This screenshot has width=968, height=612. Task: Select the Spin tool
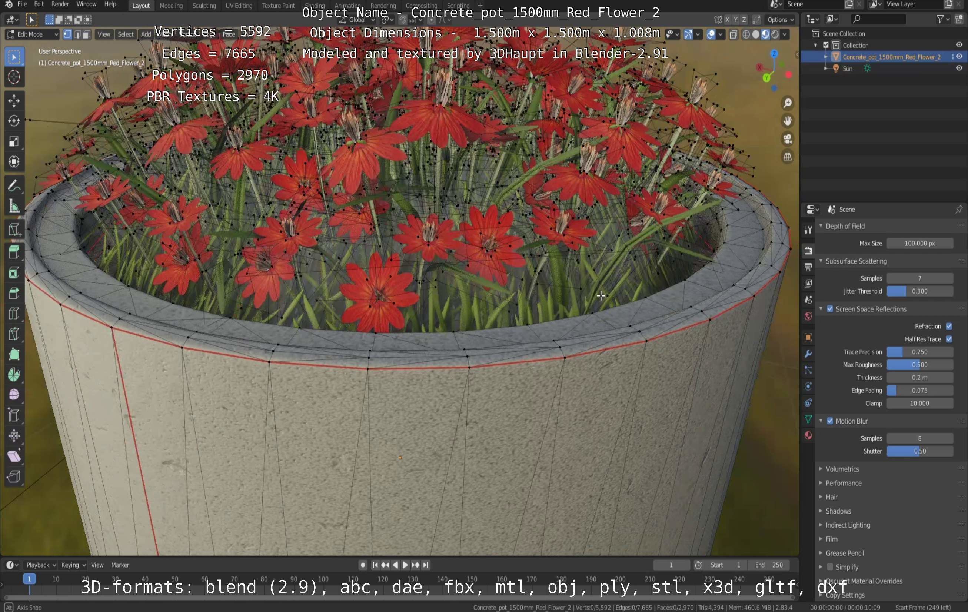click(14, 375)
